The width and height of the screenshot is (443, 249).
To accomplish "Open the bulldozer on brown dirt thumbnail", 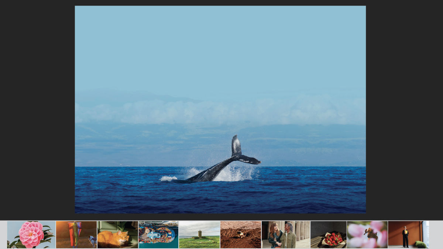I will 241,235.
